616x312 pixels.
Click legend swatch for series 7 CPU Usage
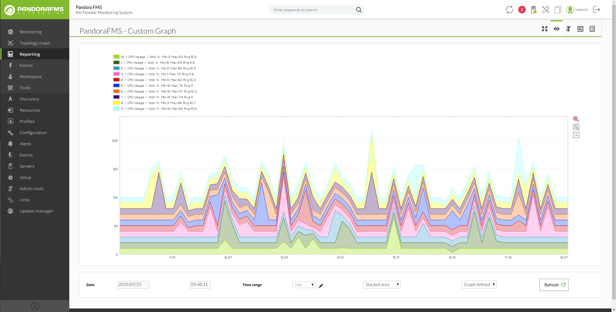click(x=116, y=97)
